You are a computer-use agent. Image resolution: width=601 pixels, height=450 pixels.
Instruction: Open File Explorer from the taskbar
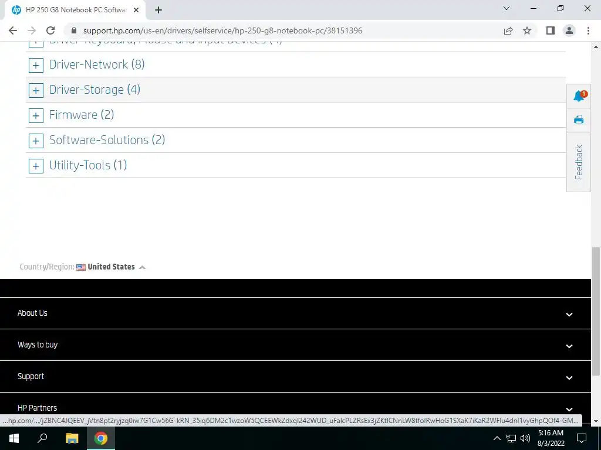[x=72, y=438]
